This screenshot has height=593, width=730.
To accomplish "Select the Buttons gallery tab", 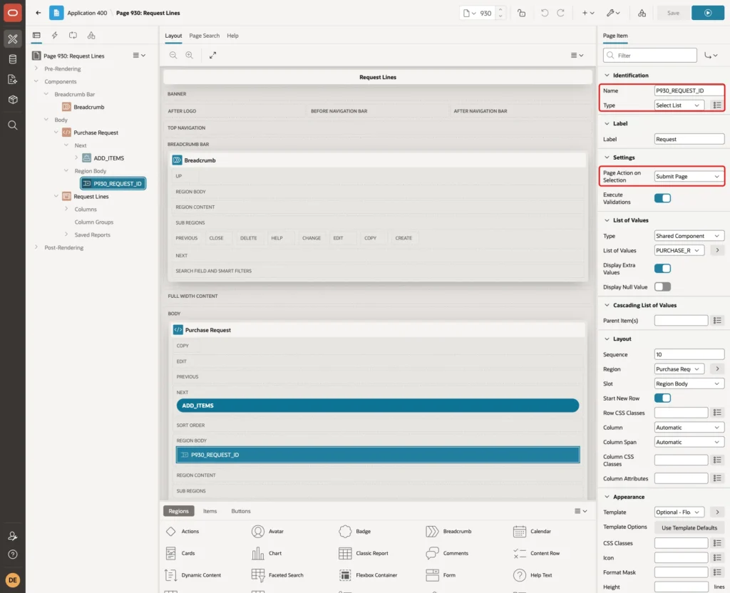I will 241,511.
